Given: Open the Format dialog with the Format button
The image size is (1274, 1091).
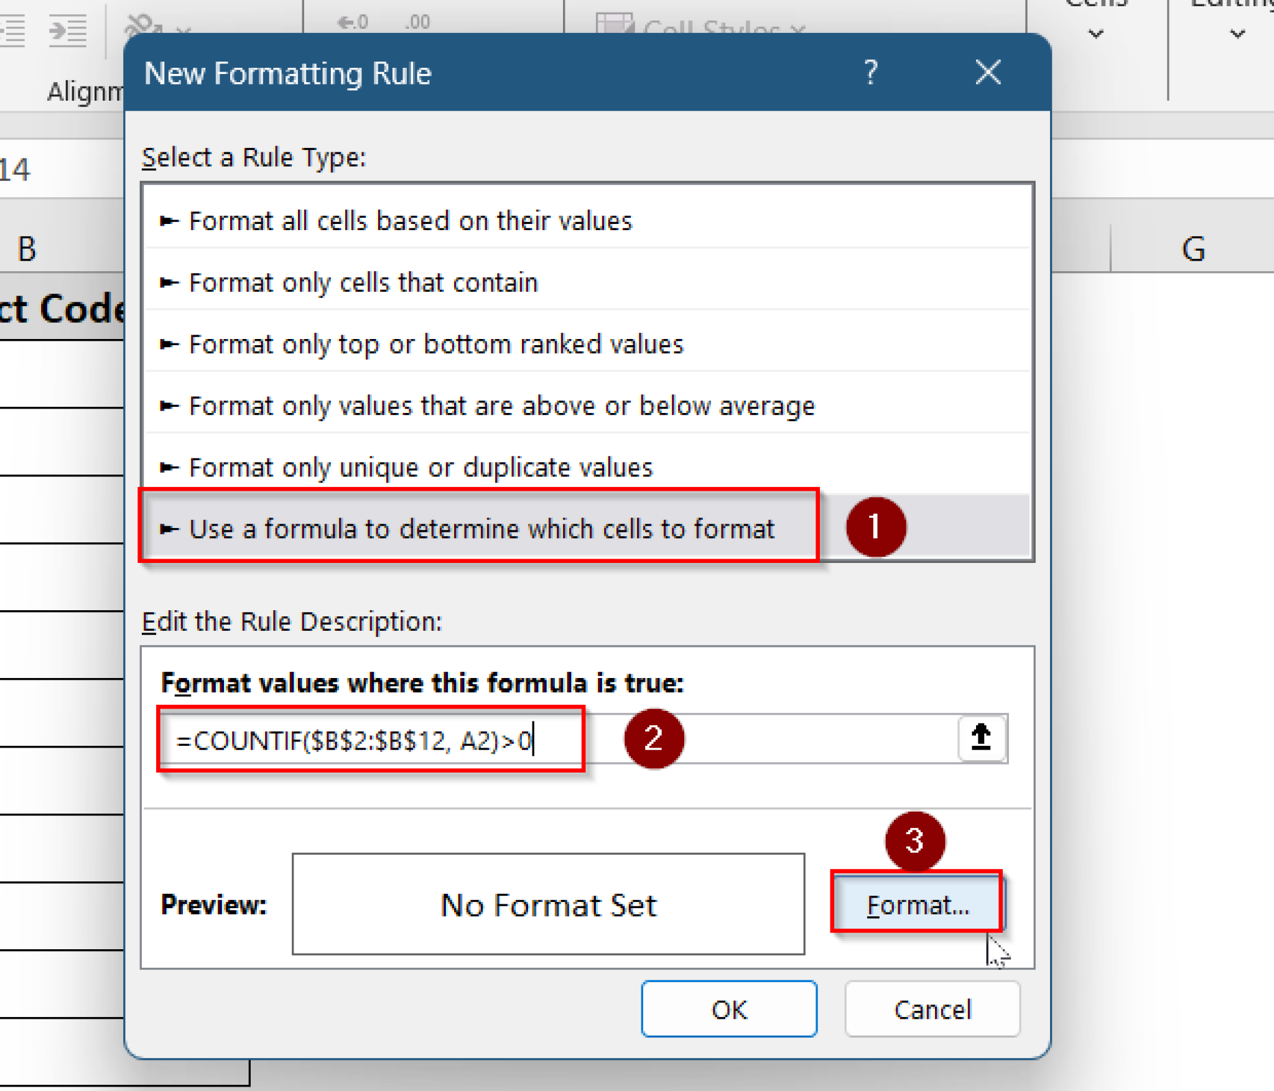Looking at the screenshot, I should pyautogui.click(x=917, y=905).
